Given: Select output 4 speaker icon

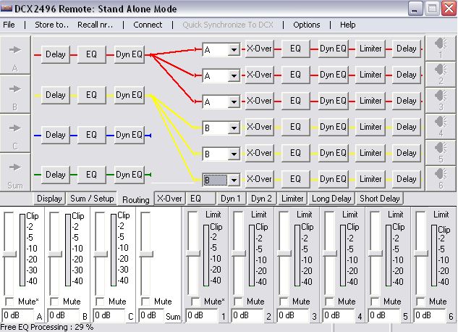Looking at the screenshot, I should click(x=441, y=122).
